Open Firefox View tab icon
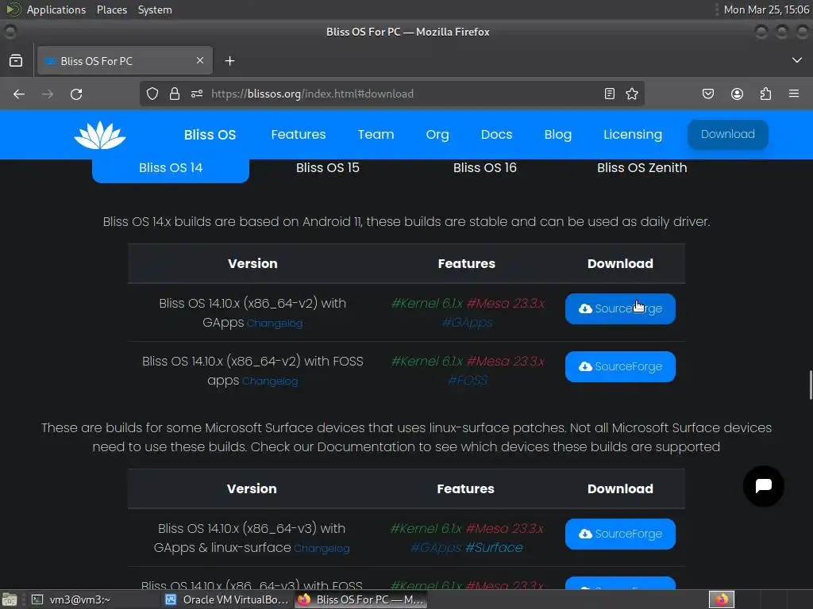This screenshot has width=813, height=609. 16,60
